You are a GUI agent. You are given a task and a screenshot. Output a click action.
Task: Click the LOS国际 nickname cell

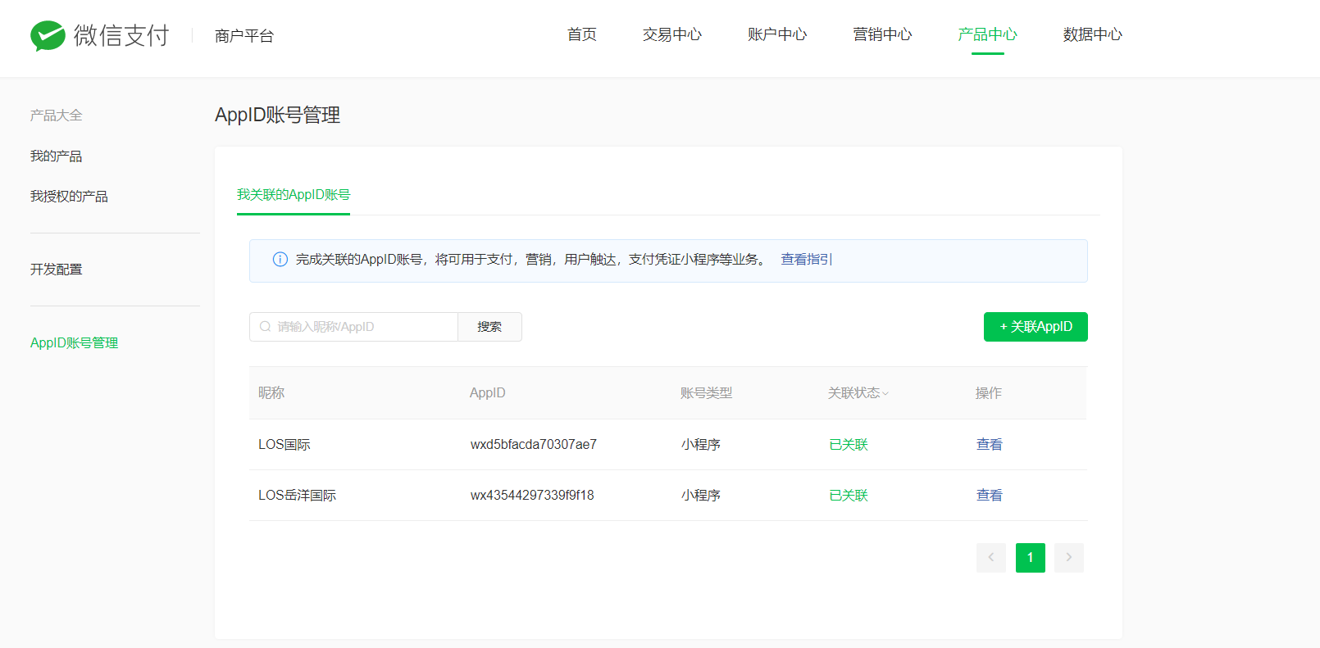point(284,445)
